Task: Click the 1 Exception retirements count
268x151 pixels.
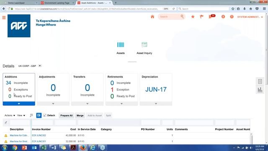Action: coord(112,89)
